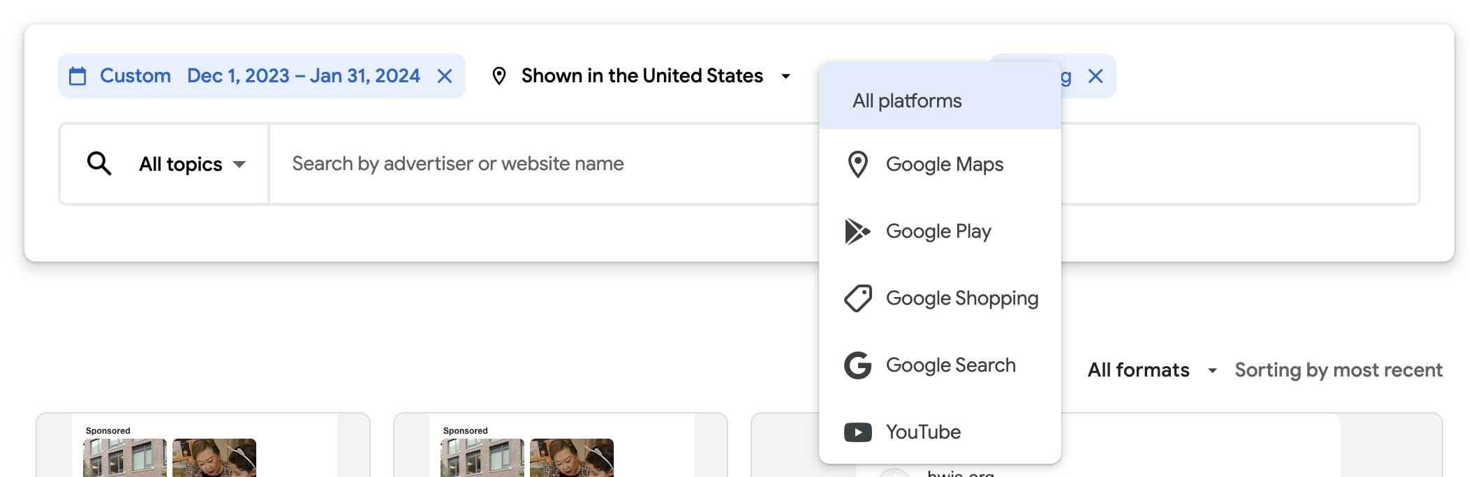Open the Custom date range chip
The image size is (1469, 477).
pos(262,76)
